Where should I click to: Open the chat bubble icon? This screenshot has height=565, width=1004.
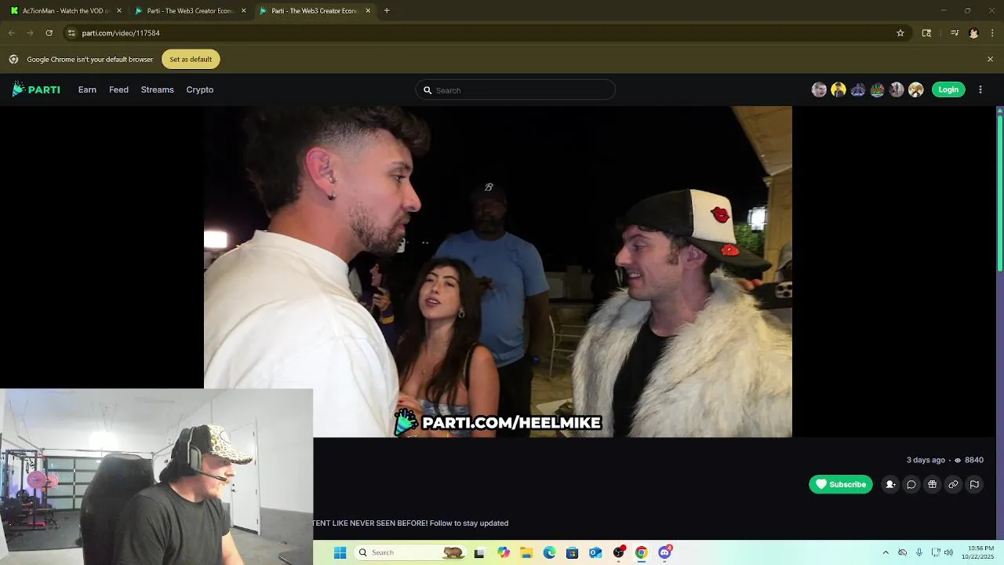coord(911,484)
